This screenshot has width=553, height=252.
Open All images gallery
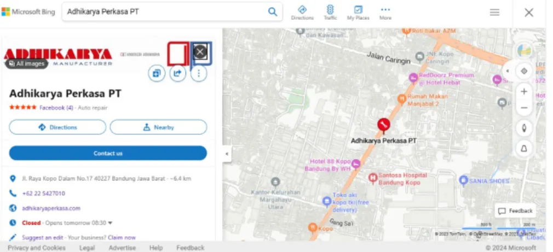[27, 64]
